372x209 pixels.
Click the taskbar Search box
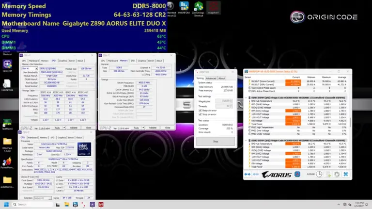pyautogui.click(x=32, y=205)
